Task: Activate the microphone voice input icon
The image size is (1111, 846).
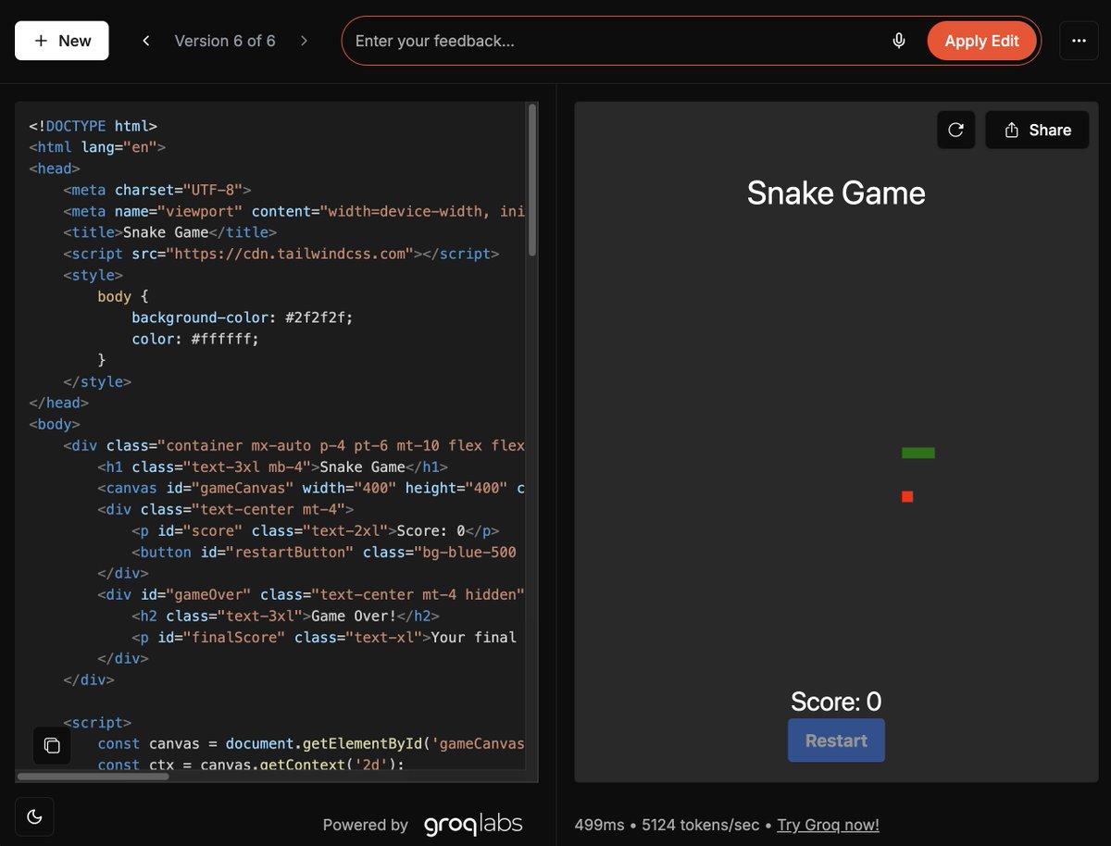Action: click(898, 41)
